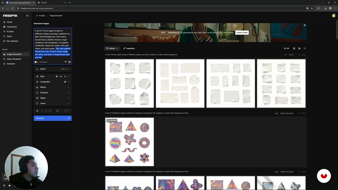The height and width of the screenshot is (190, 338).
Task: Open the user avatar at top right
Action: pyautogui.click(x=334, y=16)
